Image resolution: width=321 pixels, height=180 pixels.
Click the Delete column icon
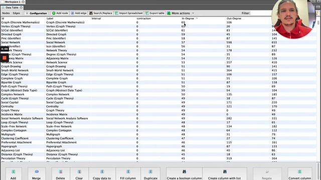(x=60, y=172)
